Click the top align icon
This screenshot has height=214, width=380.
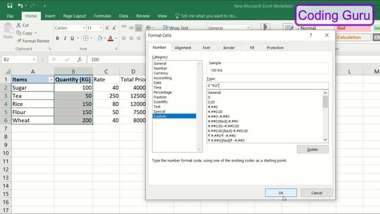pyautogui.click(x=124, y=27)
